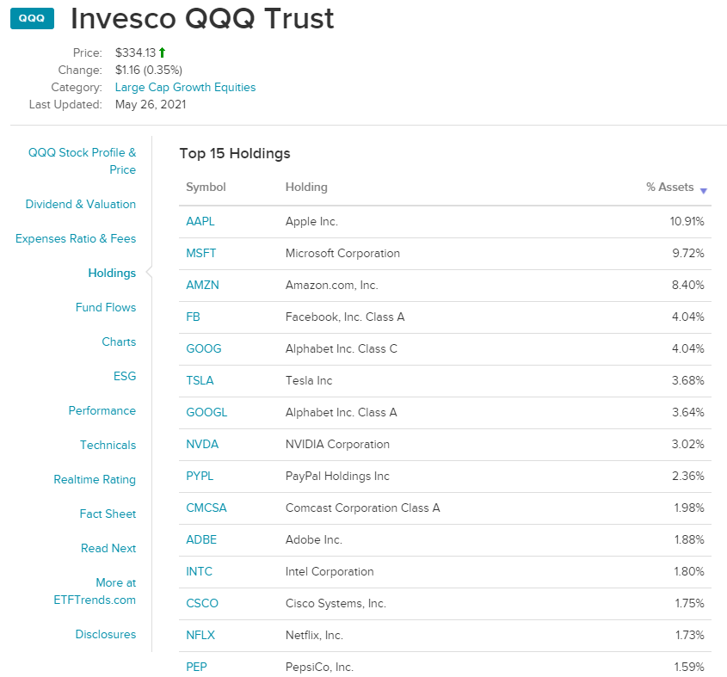The height and width of the screenshot is (677, 727).
Task: Click the 10.91% Apple asset value
Action: point(687,221)
